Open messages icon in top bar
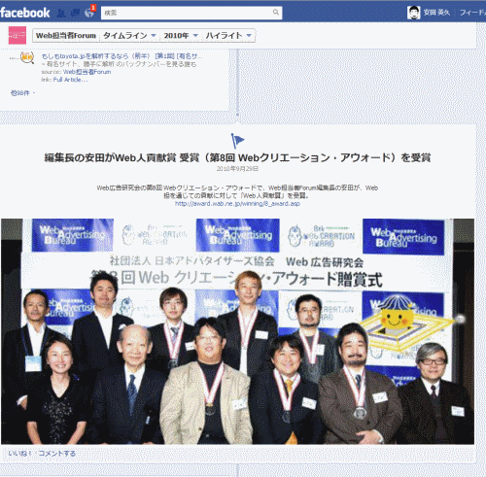 pos(75,13)
